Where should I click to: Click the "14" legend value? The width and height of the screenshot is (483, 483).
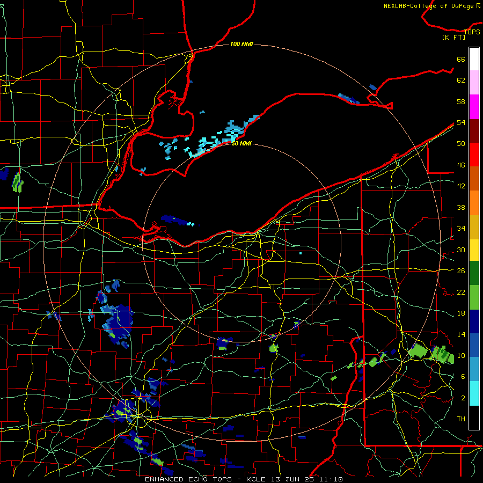point(461,334)
